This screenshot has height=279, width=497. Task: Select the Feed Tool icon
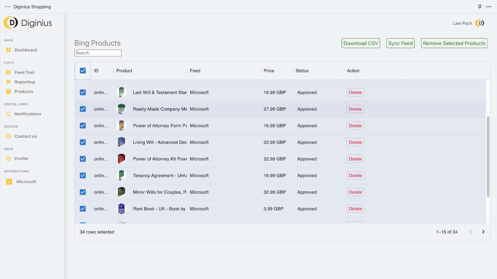point(8,72)
